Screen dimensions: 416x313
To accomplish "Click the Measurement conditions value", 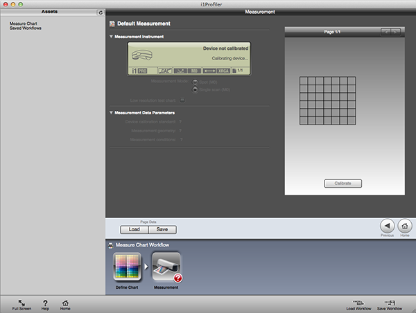I will click(x=182, y=140).
